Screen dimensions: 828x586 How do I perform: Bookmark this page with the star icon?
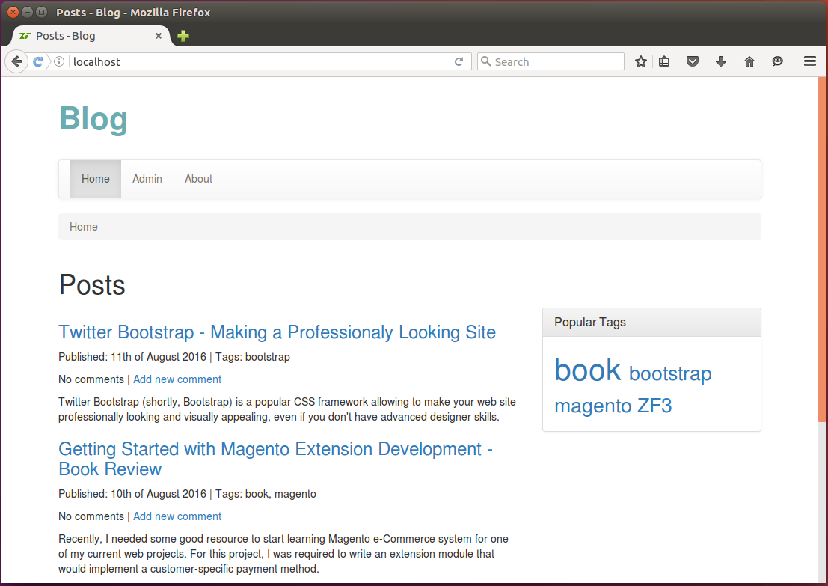[640, 62]
